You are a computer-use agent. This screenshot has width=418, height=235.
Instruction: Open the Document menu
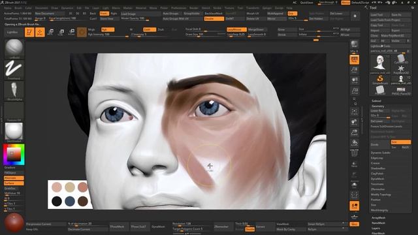pyautogui.click(x=42, y=8)
